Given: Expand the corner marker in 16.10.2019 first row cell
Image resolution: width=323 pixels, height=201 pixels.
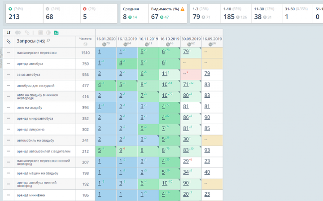Looking at the screenshot, I should [179, 48].
